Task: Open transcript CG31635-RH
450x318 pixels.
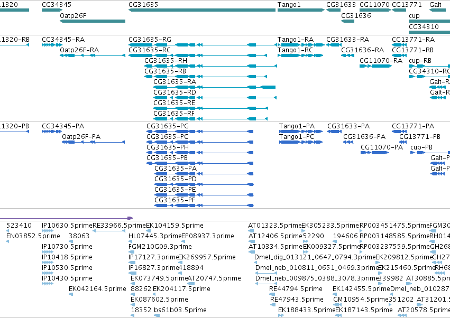Action: tap(210, 66)
